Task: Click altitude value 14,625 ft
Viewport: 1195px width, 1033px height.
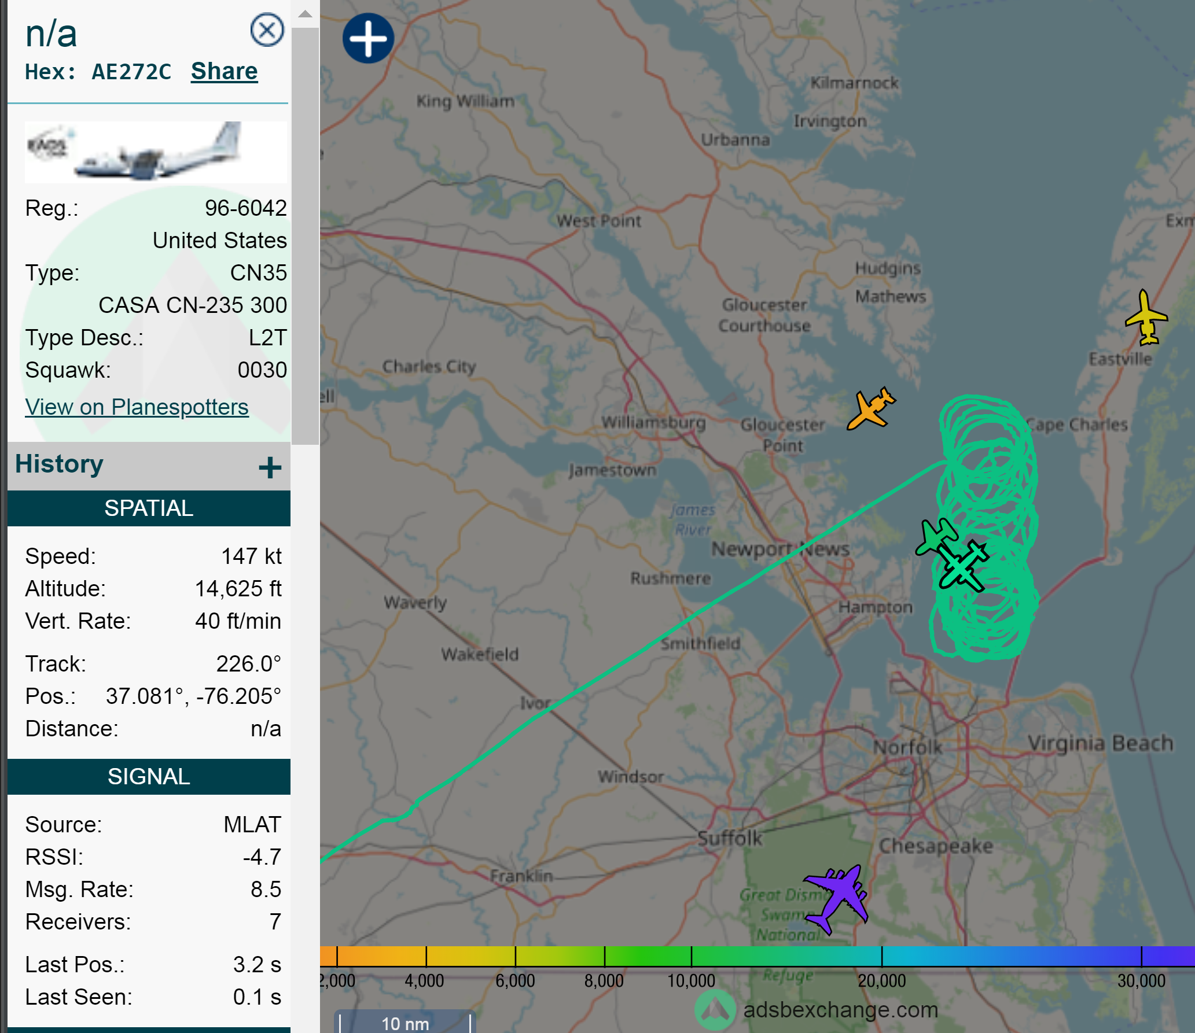Action: point(238,588)
